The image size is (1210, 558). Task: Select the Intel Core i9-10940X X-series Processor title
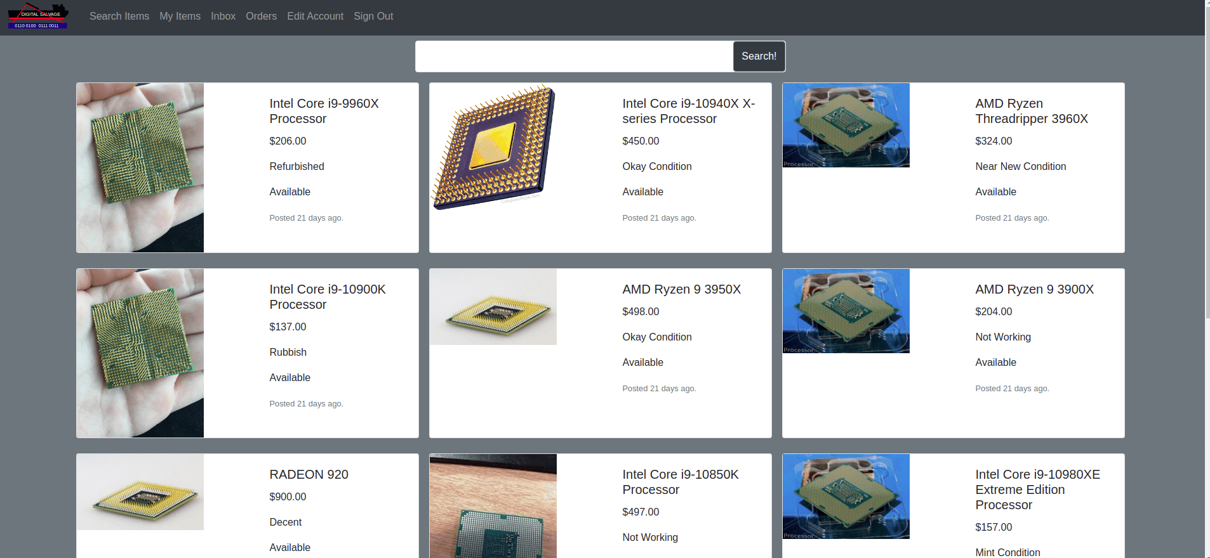[x=689, y=111]
